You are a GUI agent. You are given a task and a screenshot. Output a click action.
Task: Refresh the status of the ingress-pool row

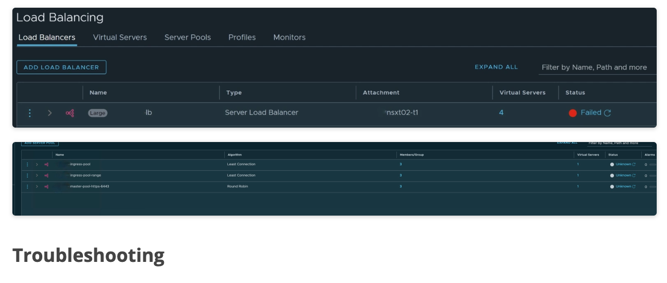click(x=633, y=164)
